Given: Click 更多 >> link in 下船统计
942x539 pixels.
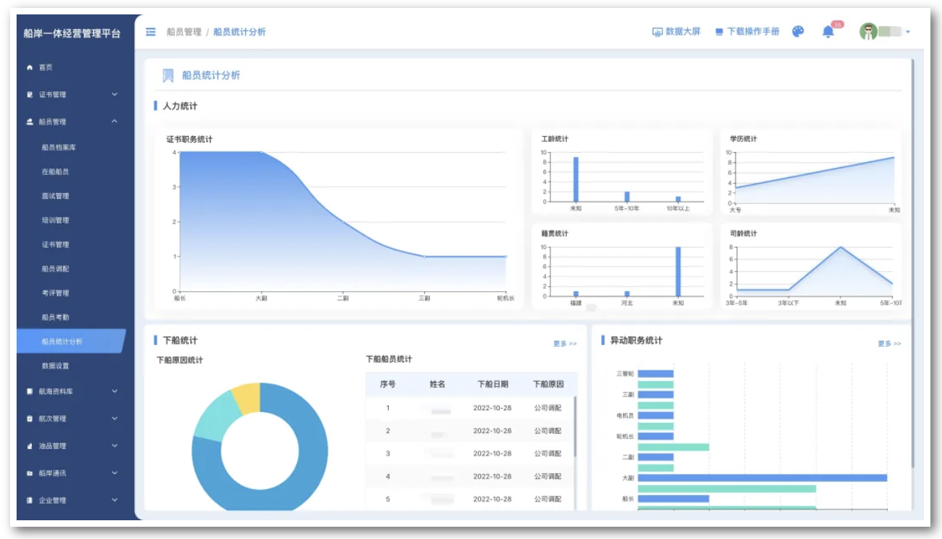Looking at the screenshot, I should coord(565,344).
